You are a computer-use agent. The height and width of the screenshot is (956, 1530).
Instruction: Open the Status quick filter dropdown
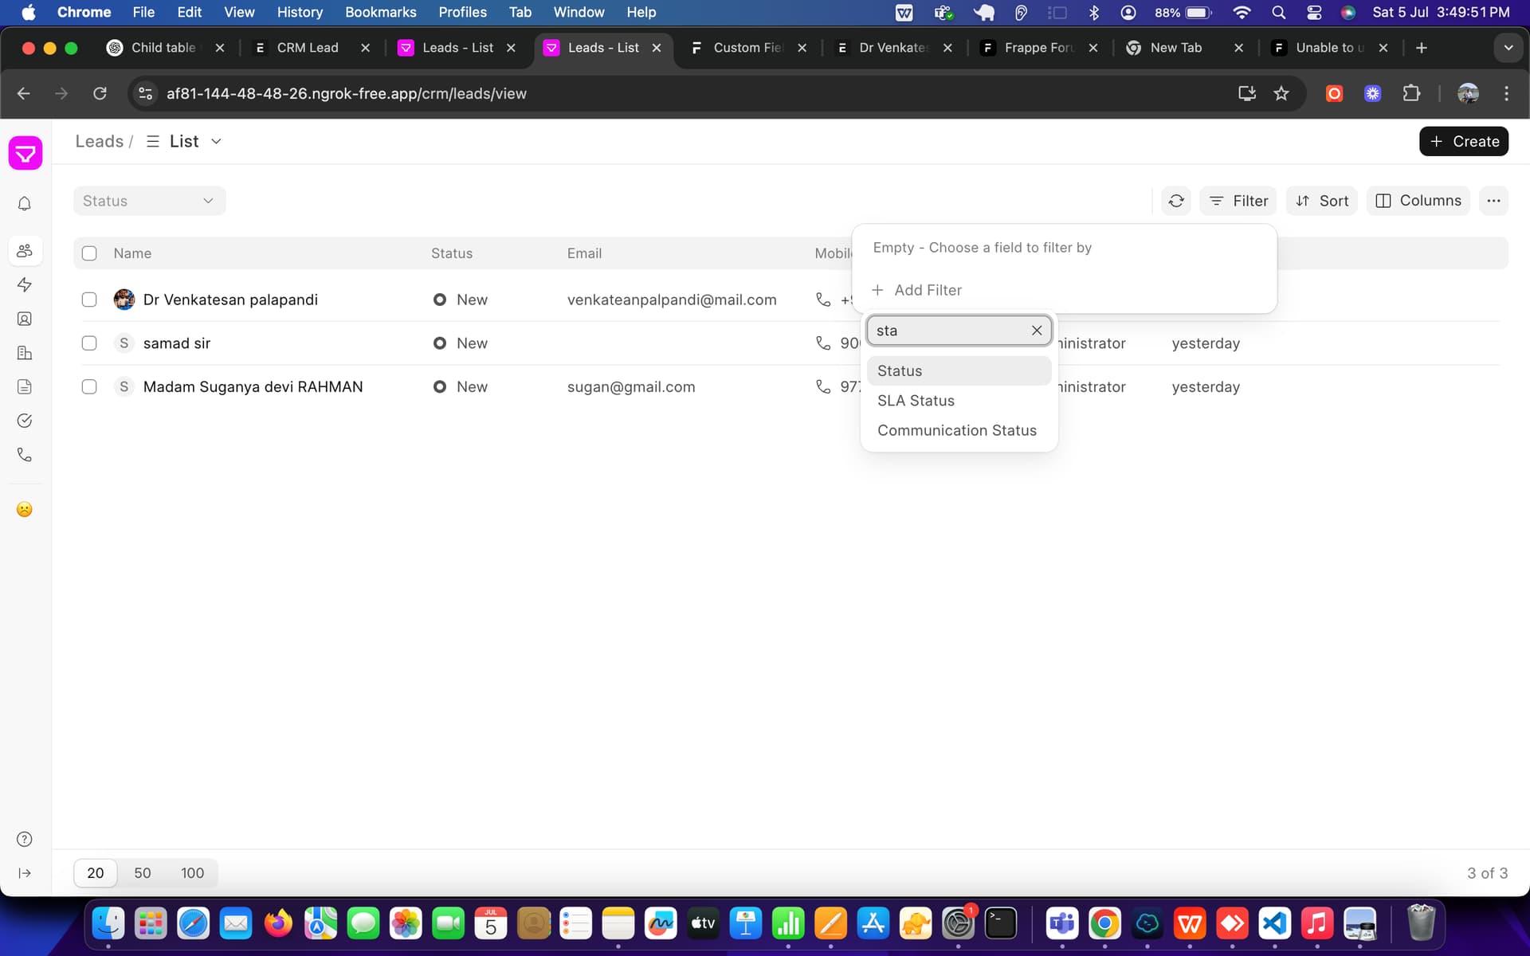(x=149, y=201)
